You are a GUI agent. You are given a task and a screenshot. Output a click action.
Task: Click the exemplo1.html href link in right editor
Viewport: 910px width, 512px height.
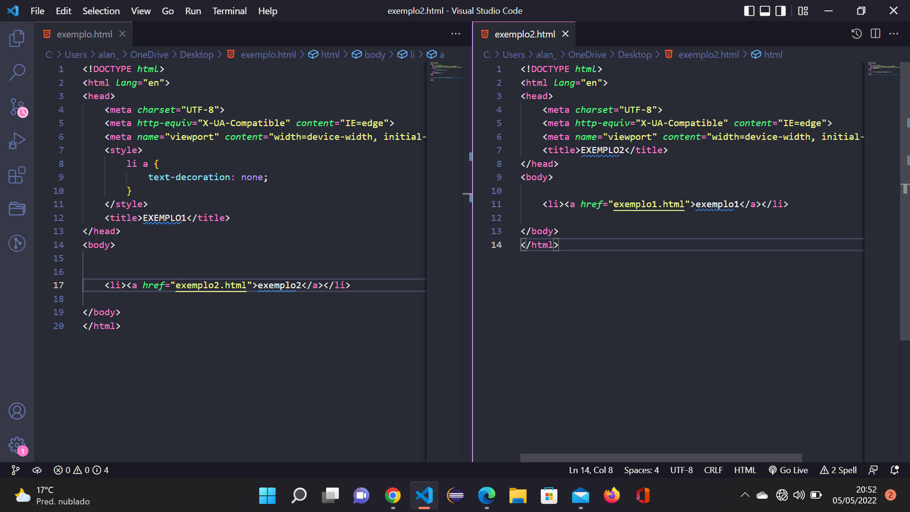[649, 204]
